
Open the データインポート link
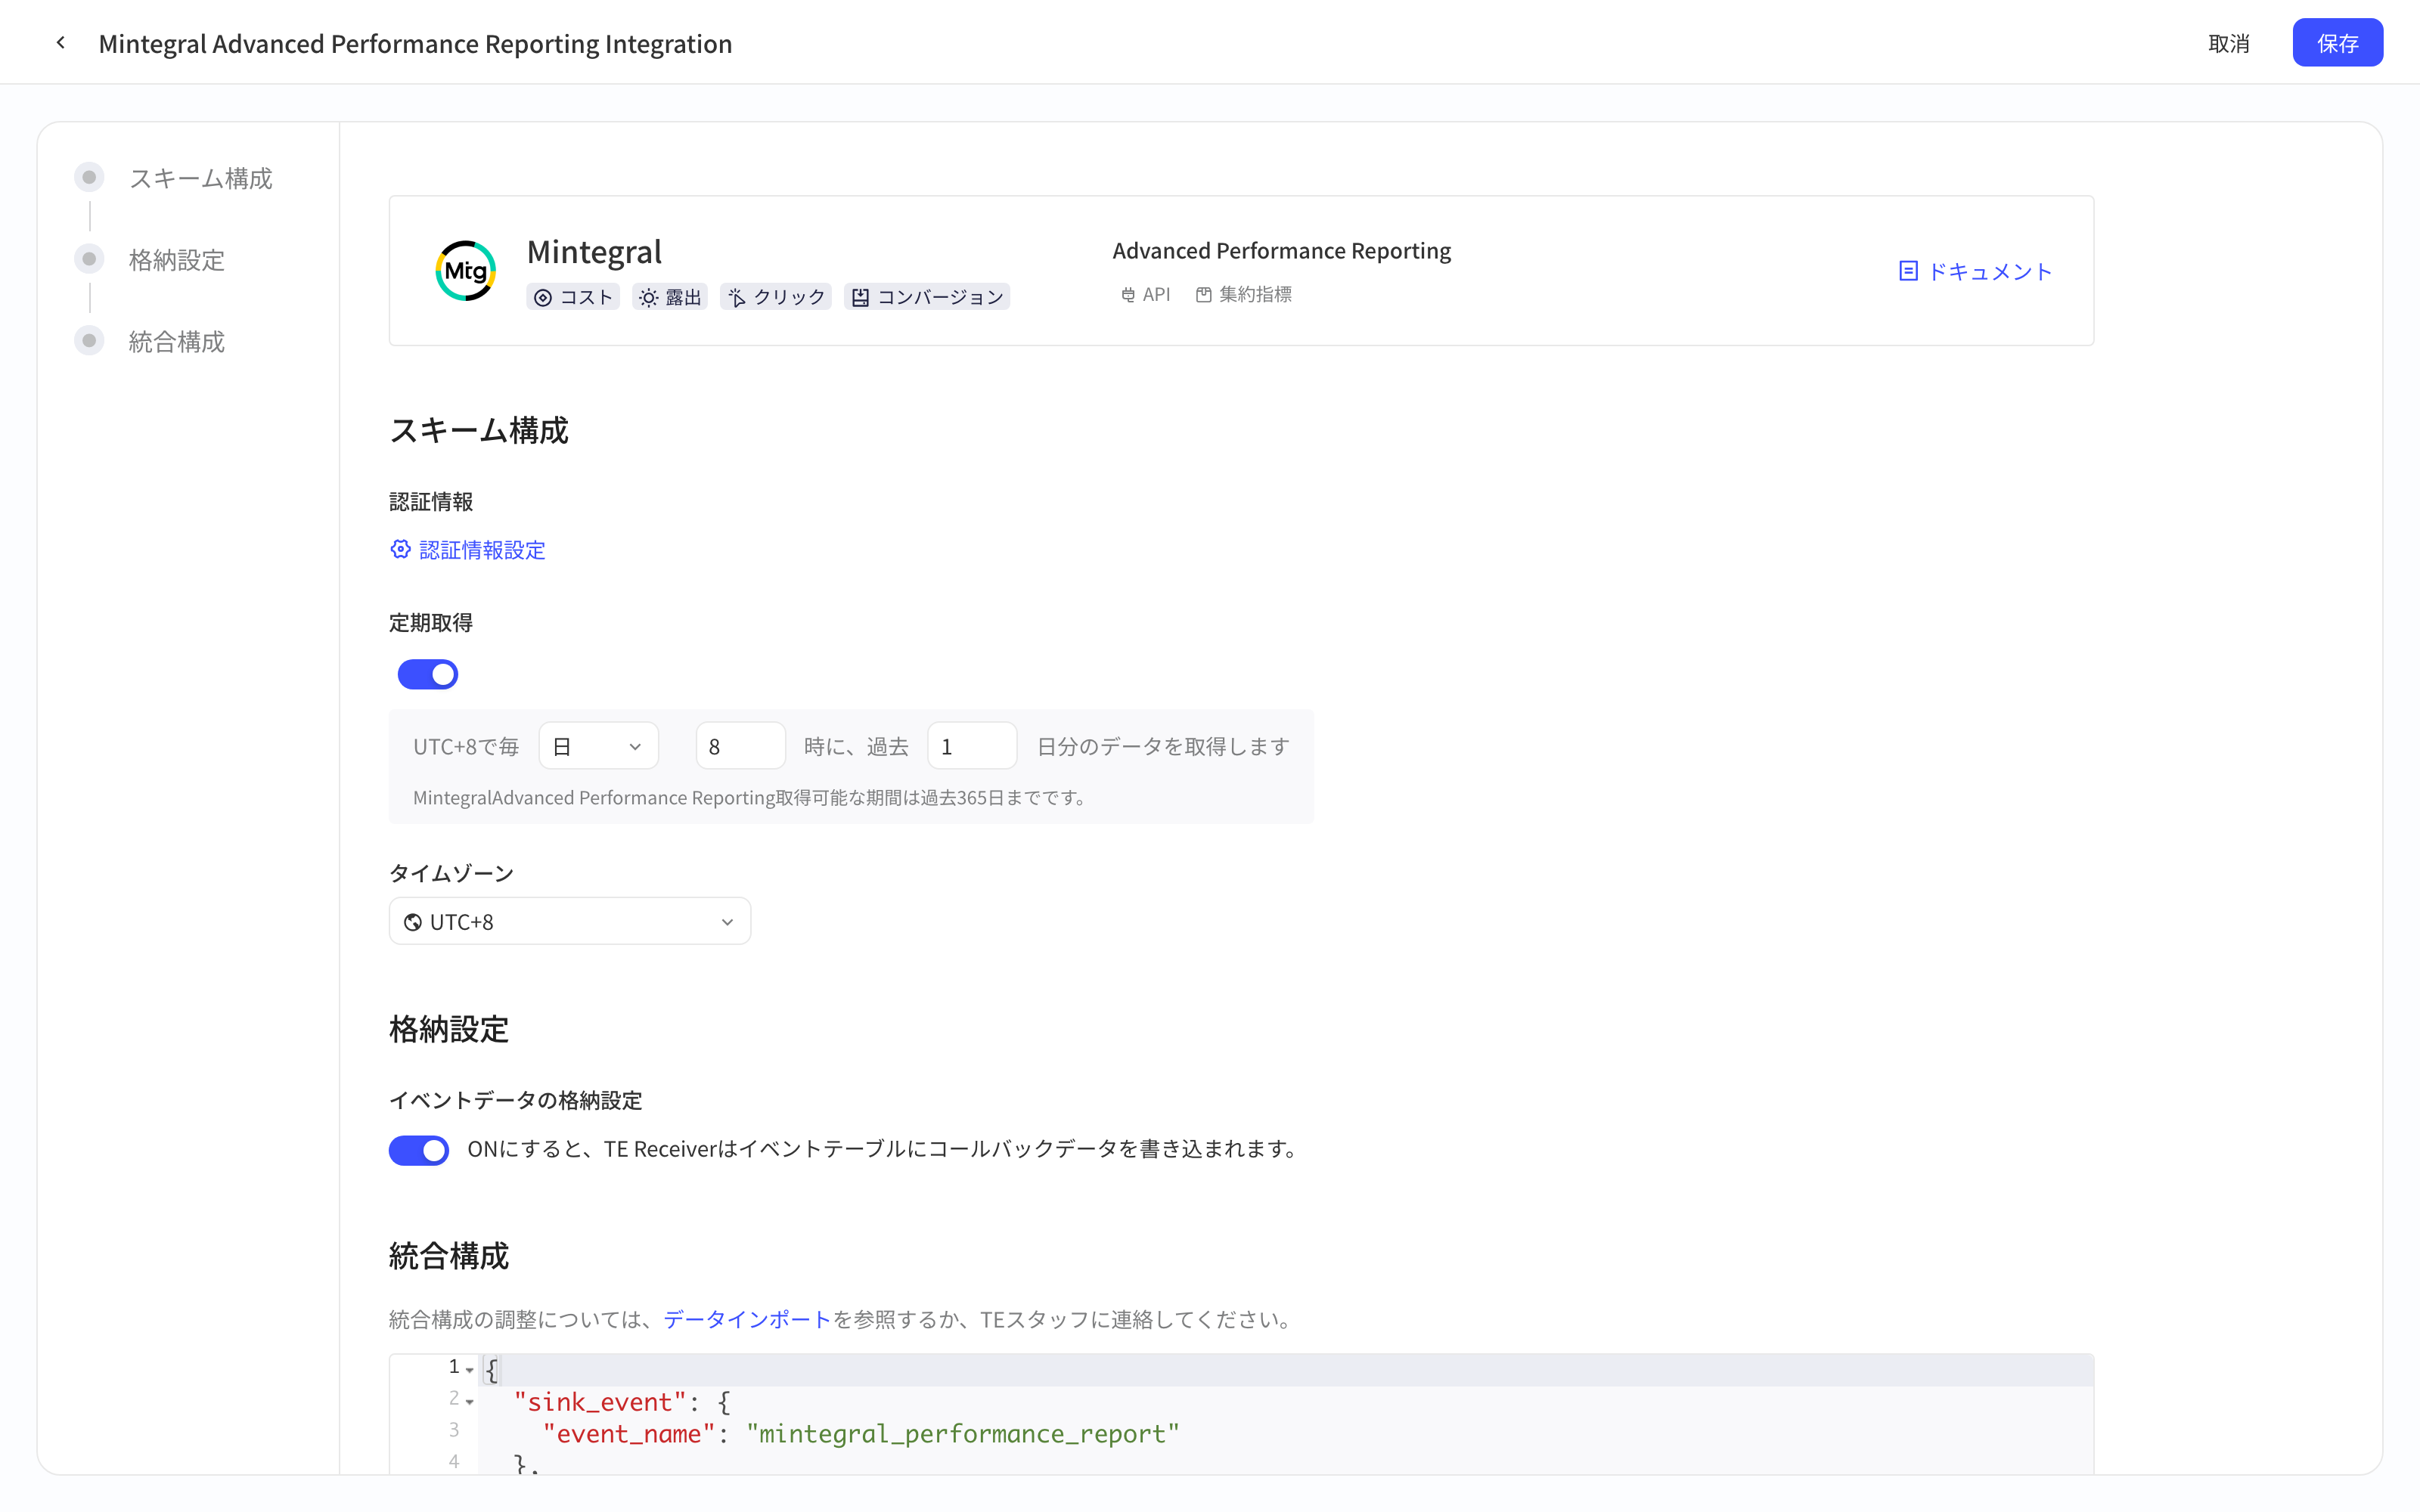click(x=747, y=1319)
